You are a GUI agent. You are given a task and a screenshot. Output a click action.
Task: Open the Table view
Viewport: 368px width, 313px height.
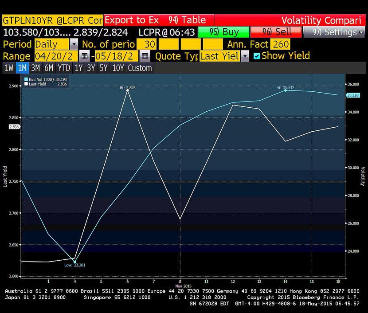187,20
